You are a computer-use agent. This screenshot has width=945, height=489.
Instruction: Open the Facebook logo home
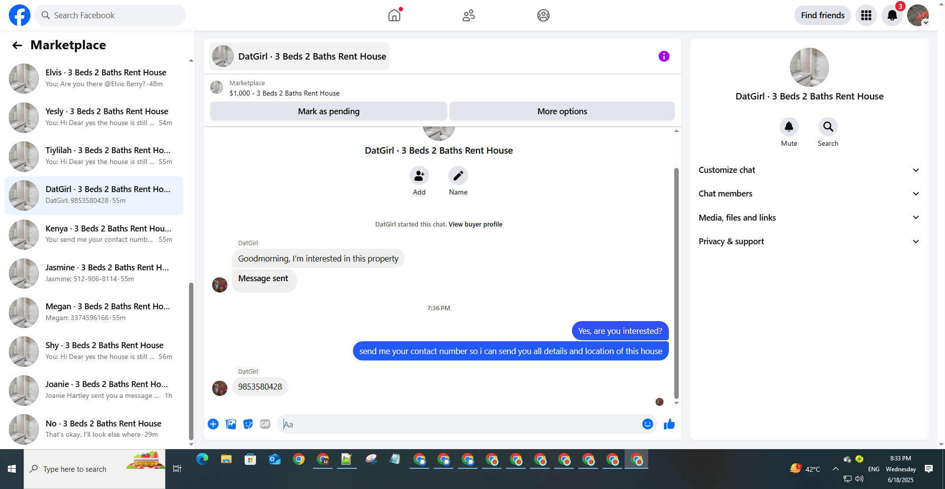click(x=20, y=15)
